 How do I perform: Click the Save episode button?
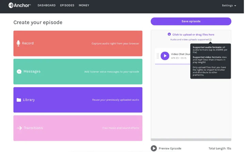coord(191,21)
